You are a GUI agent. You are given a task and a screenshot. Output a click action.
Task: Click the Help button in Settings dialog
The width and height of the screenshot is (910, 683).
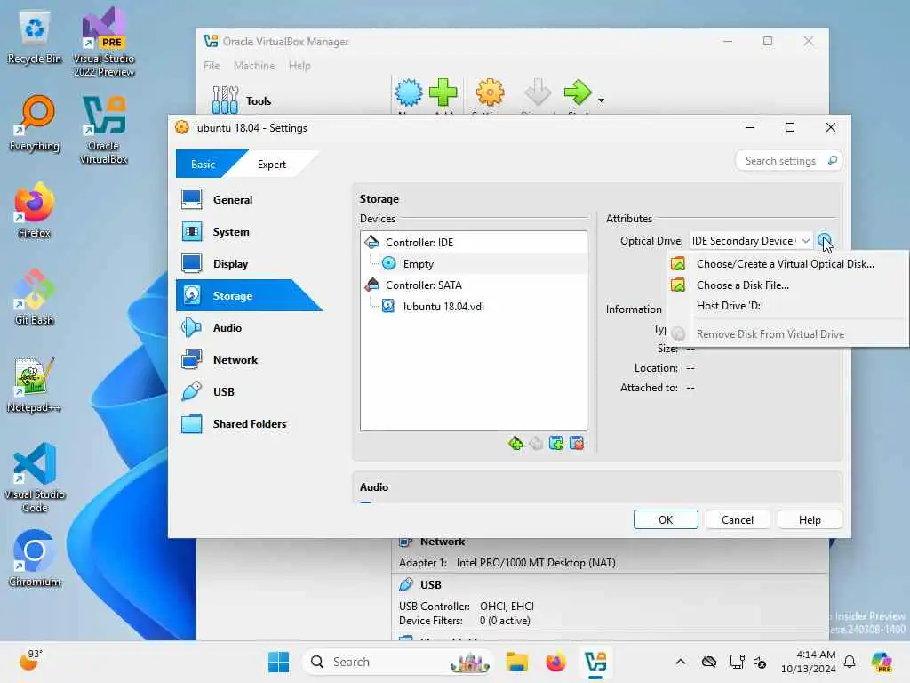(810, 519)
